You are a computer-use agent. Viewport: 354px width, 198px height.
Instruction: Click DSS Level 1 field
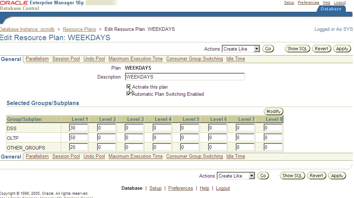pyautogui.click(x=78, y=128)
